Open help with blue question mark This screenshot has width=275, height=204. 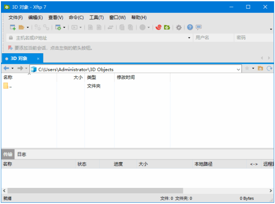coord(190,27)
